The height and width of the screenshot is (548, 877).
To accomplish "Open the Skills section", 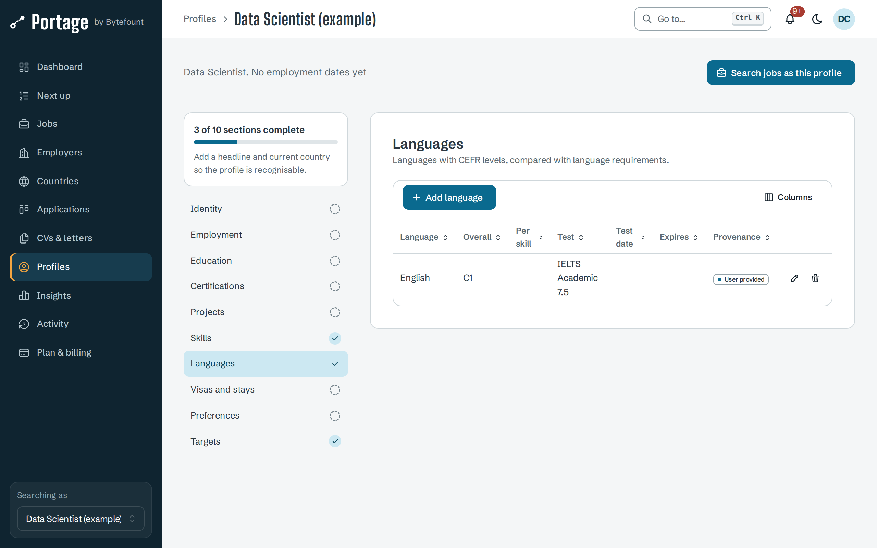I will tap(265, 338).
